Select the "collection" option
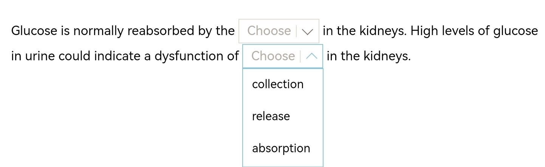545x167 pixels. coord(278,84)
